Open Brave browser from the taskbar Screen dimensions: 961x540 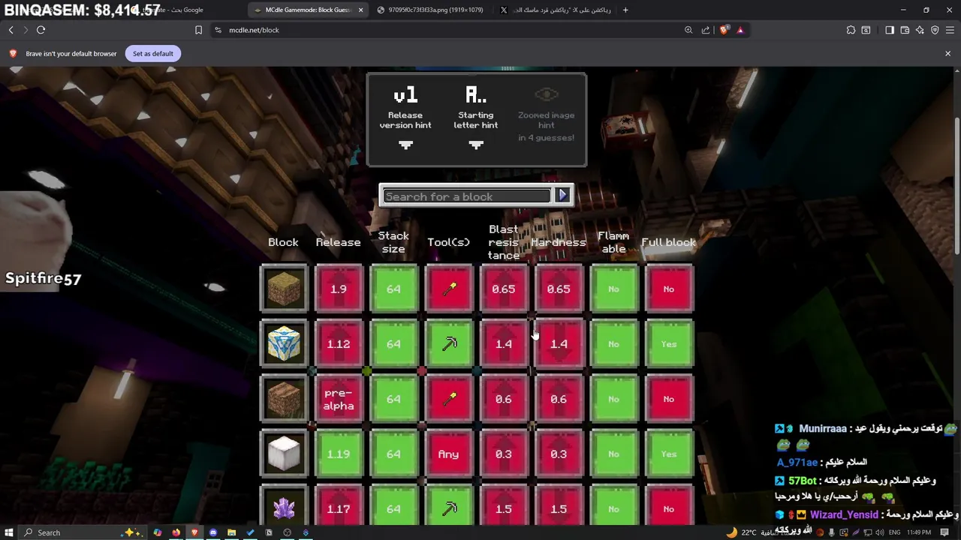tap(194, 532)
